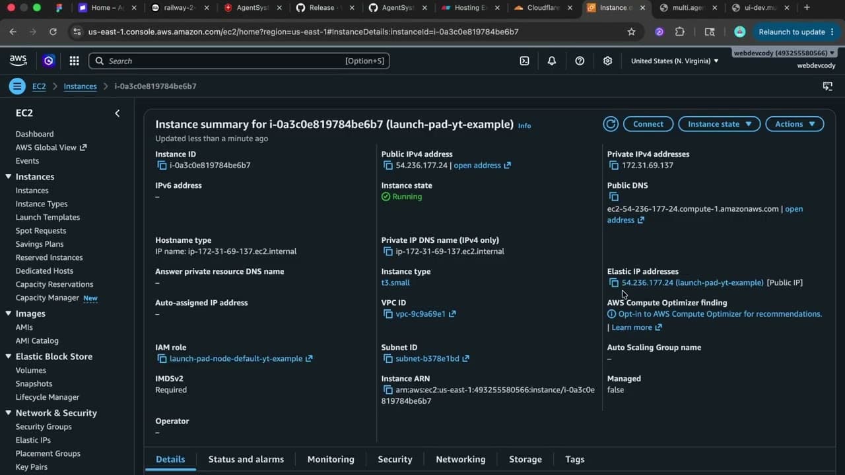Copy the Instance ID value
The image size is (845, 475).
coord(161,166)
